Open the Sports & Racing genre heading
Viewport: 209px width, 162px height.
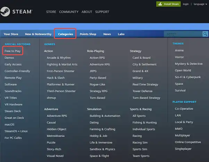point(141,109)
